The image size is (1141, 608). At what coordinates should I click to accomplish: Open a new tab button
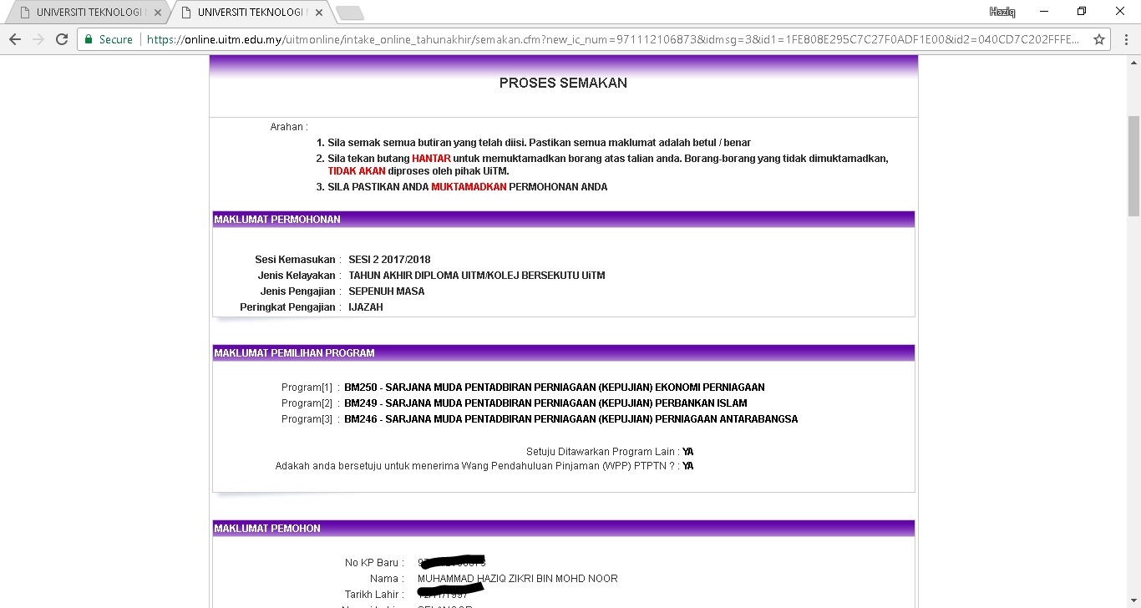point(349,13)
